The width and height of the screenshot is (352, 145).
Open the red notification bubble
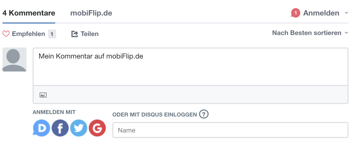point(295,13)
